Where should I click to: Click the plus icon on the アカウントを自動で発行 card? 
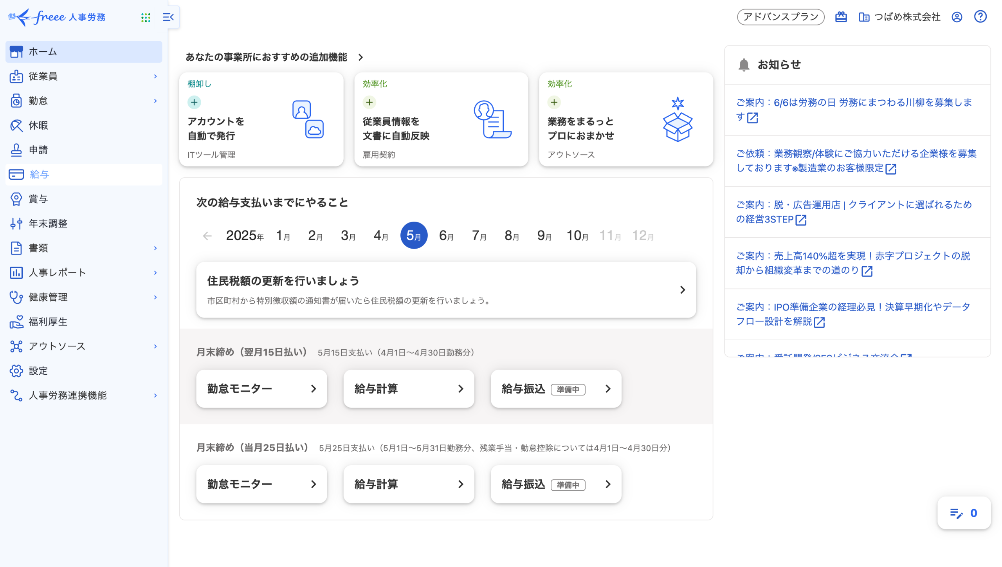[x=194, y=102]
